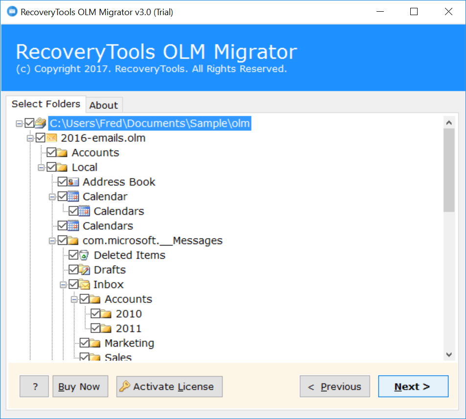This screenshot has height=419, width=466.
Task: Toggle the Sales folder checkbox
Action: tap(85, 356)
